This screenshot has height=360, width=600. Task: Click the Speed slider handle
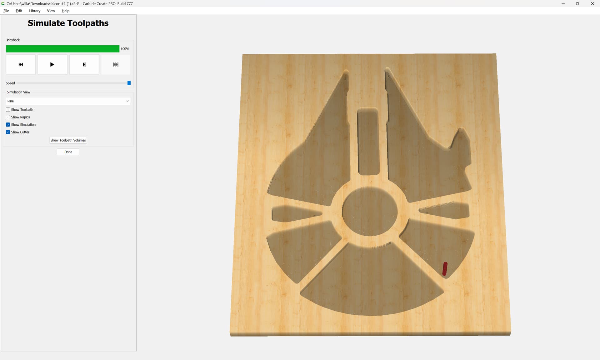[x=129, y=83]
